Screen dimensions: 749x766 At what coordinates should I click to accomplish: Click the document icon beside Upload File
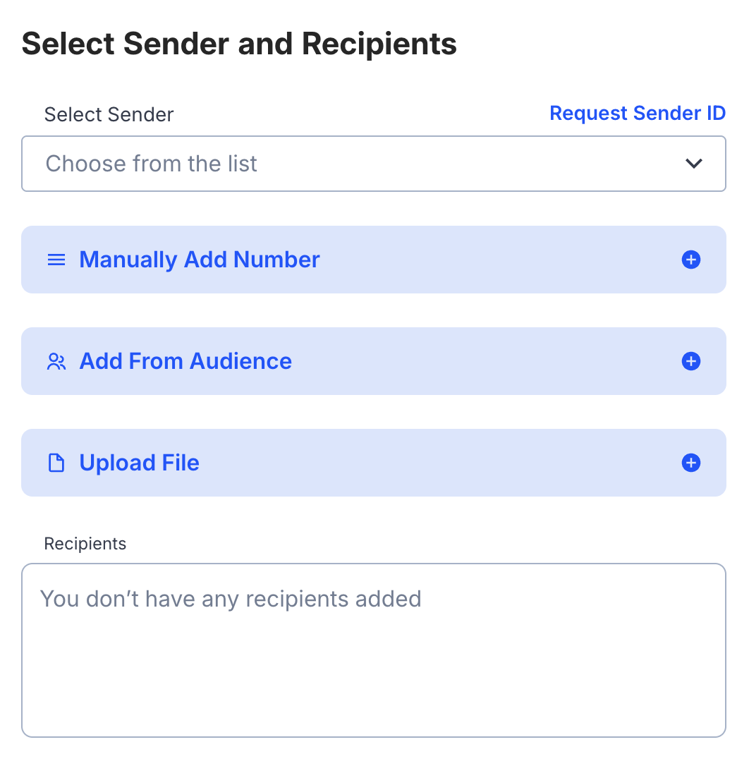[56, 463]
